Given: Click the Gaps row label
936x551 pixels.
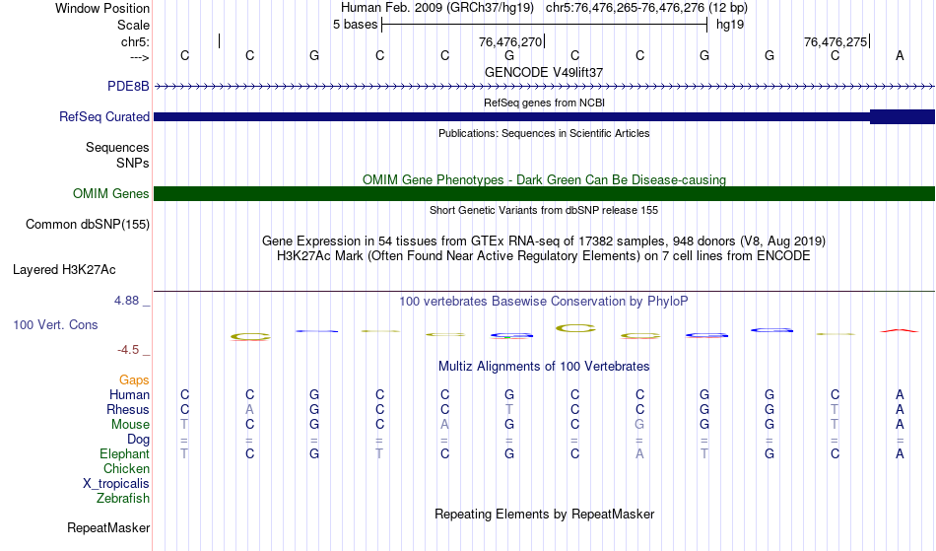Looking at the screenshot, I should click(x=134, y=380).
